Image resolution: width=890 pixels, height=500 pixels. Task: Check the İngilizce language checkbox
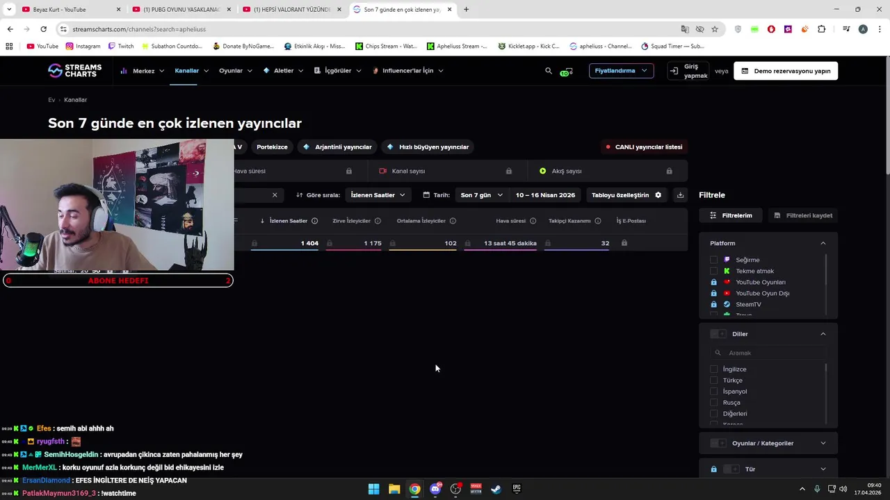point(713,369)
